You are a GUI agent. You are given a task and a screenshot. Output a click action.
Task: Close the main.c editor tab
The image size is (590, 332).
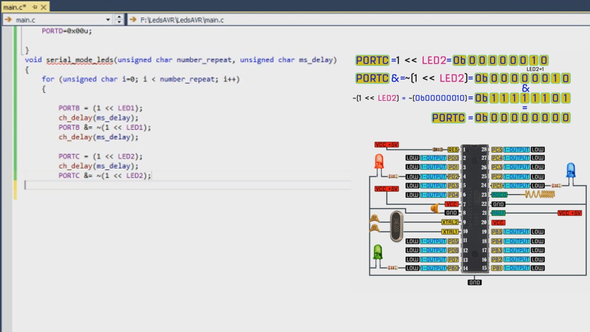pyautogui.click(x=43, y=7)
